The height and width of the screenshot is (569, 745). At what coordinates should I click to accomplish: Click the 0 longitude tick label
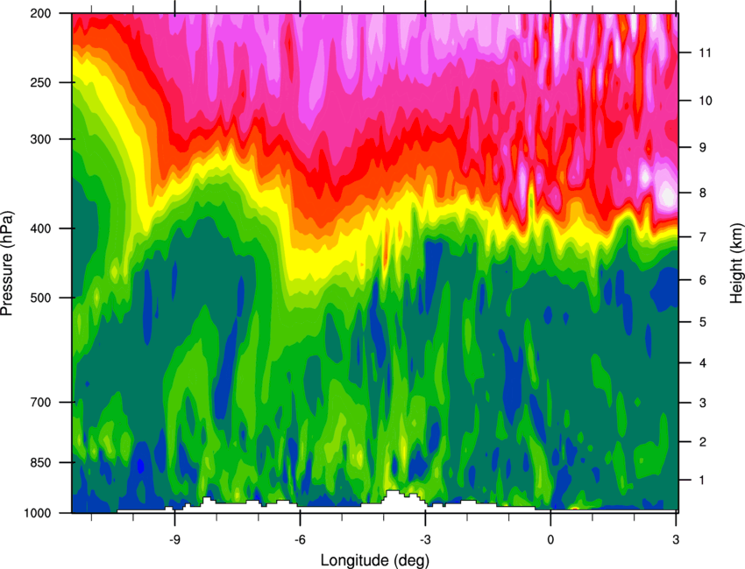click(550, 540)
